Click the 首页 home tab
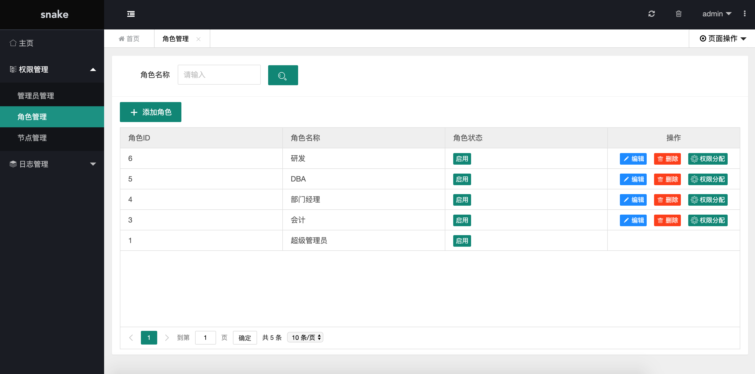This screenshot has height=374, width=755. [129, 39]
